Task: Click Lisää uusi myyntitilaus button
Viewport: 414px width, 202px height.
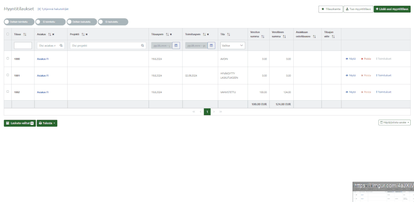Action: point(392,9)
